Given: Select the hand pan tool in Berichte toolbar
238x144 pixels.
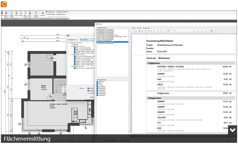Looking at the screenshot, I should click(158, 31).
